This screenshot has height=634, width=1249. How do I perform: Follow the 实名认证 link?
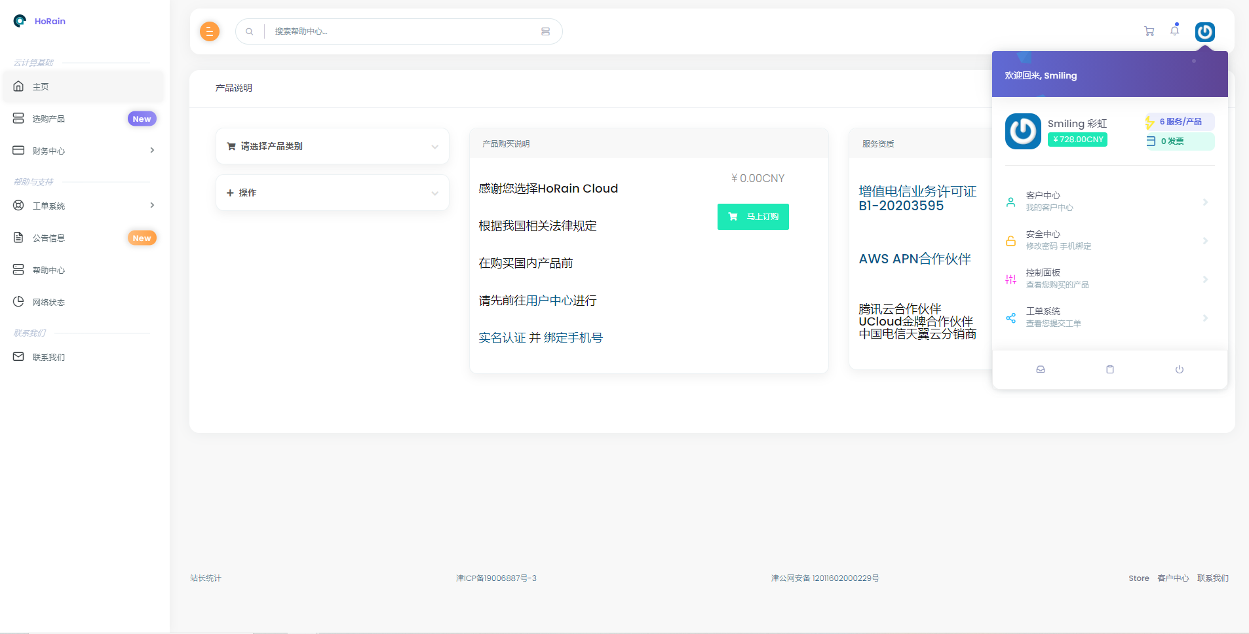pyautogui.click(x=502, y=338)
